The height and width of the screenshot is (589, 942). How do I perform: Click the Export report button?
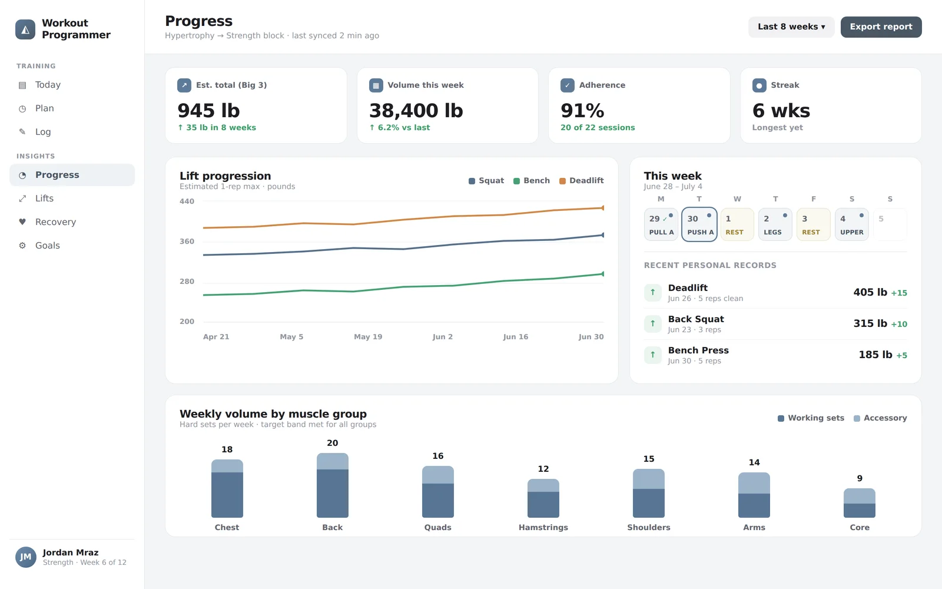click(x=881, y=27)
